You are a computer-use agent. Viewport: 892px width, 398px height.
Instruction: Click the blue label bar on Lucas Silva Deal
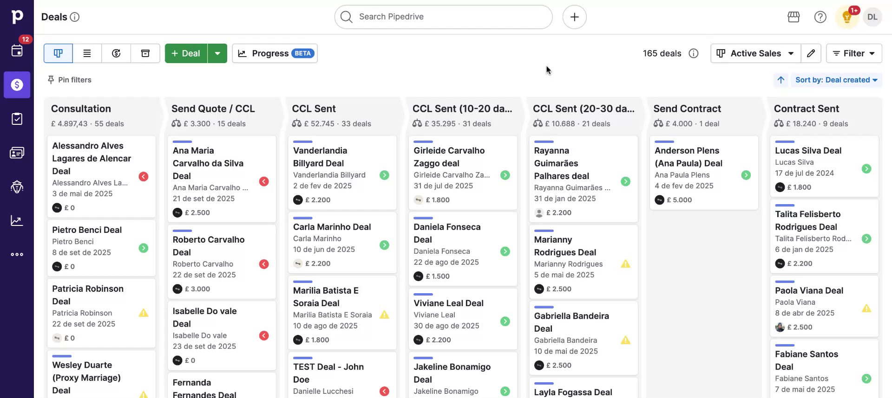coord(785,141)
